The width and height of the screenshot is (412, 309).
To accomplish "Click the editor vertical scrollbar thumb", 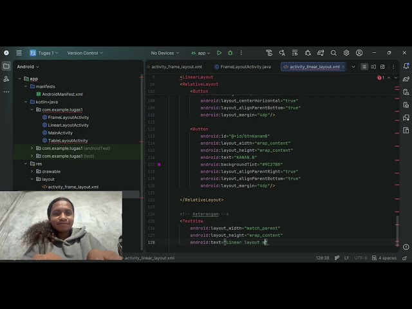I will pyautogui.click(x=397, y=230).
